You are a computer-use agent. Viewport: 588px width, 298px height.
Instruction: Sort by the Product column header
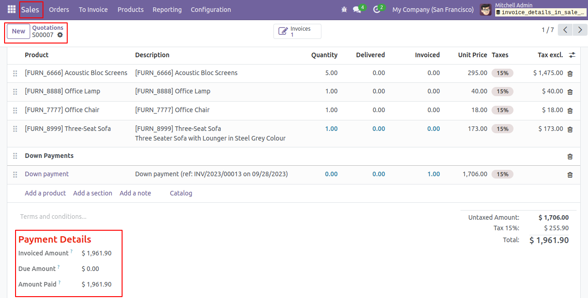(37, 55)
